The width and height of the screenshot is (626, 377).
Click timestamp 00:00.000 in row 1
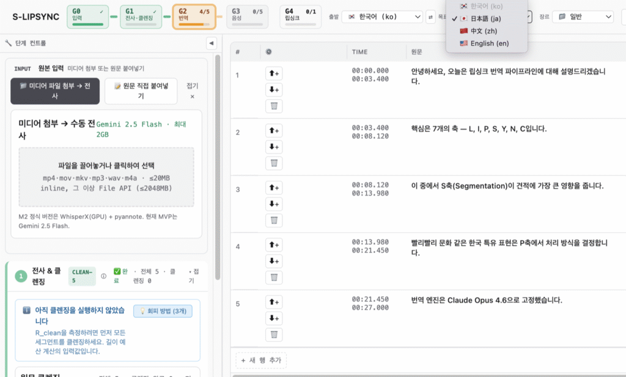370,71
